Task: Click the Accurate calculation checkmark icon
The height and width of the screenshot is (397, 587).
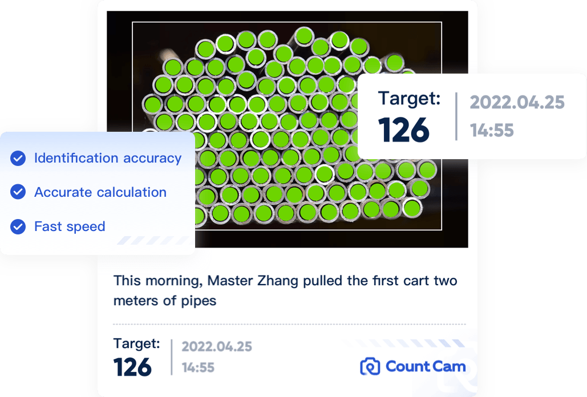Action: point(18,193)
